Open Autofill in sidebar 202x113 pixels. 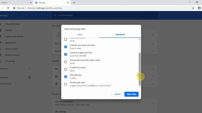(x=9, y=30)
